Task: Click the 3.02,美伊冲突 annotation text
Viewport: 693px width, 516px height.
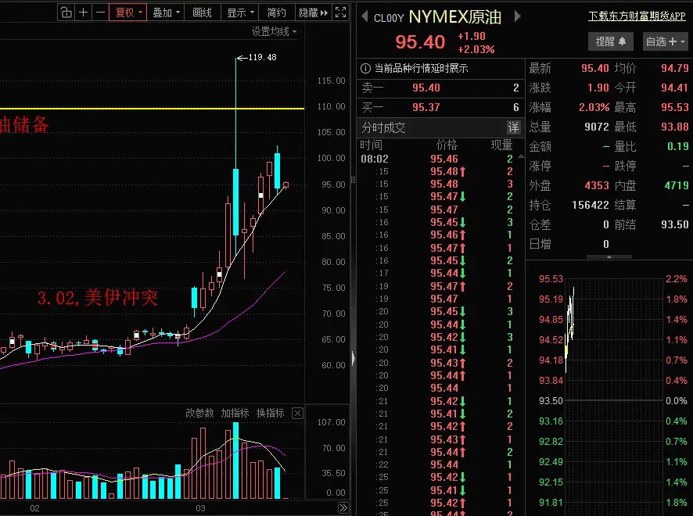Action: [x=98, y=297]
